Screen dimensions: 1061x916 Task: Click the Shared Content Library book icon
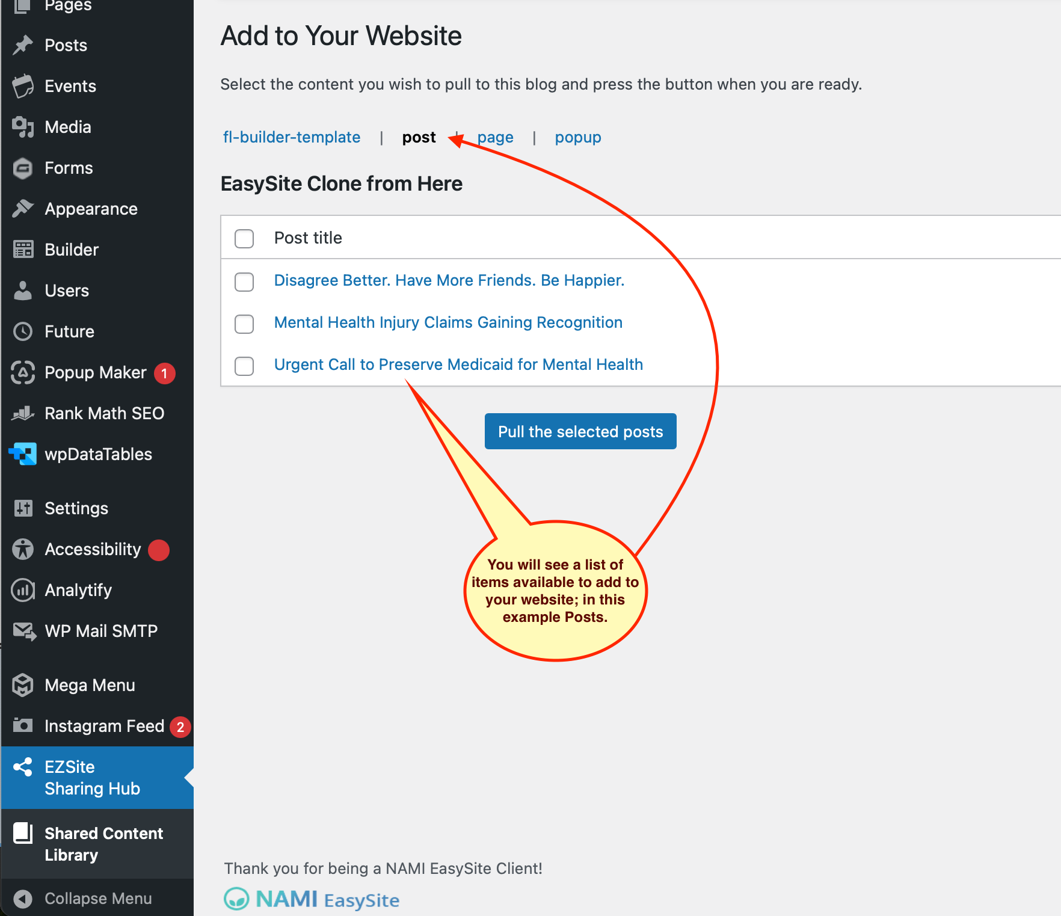pyautogui.click(x=23, y=833)
